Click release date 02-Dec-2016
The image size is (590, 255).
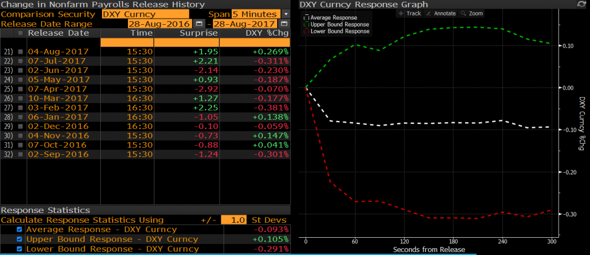58,127
